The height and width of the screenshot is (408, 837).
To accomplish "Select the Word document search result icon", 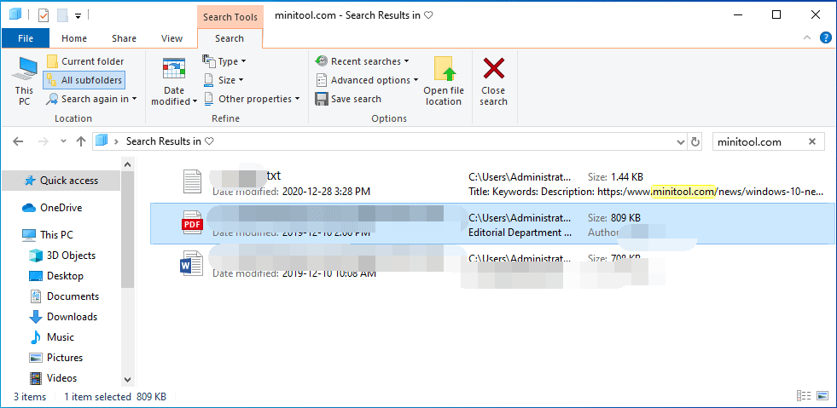I will click(192, 264).
